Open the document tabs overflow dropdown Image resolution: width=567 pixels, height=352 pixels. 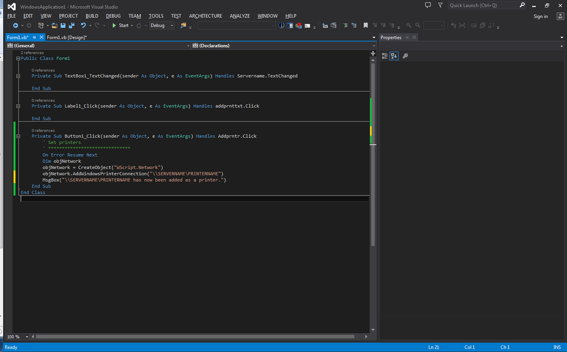pyautogui.click(x=374, y=37)
